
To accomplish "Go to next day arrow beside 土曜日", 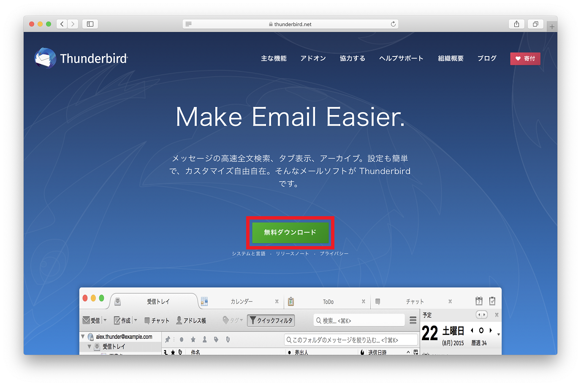I will (x=490, y=330).
